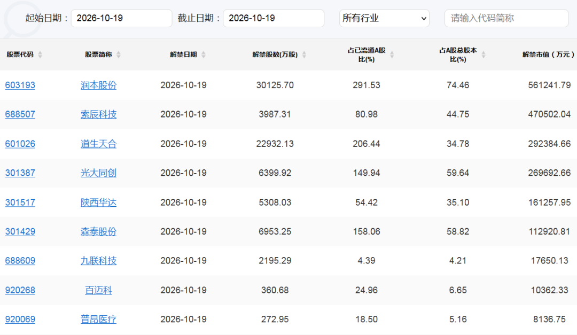Image resolution: width=577 pixels, height=335 pixels.
Task: Open 润本股份 stock name link
Action: pos(99,85)
